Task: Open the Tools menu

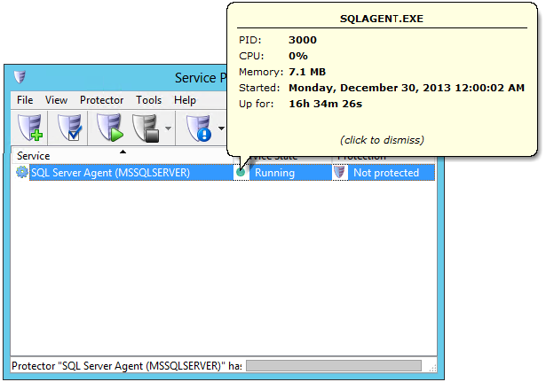Action: coord(148,100)
